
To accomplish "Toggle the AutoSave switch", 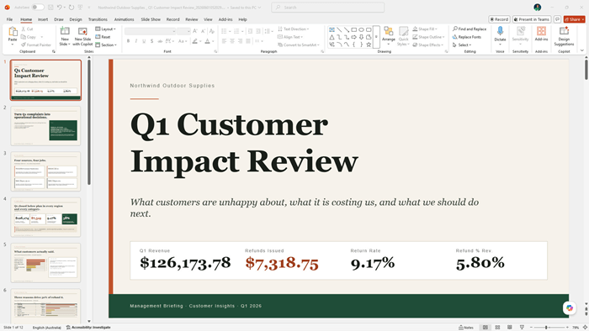I will (x=38, y=7).
